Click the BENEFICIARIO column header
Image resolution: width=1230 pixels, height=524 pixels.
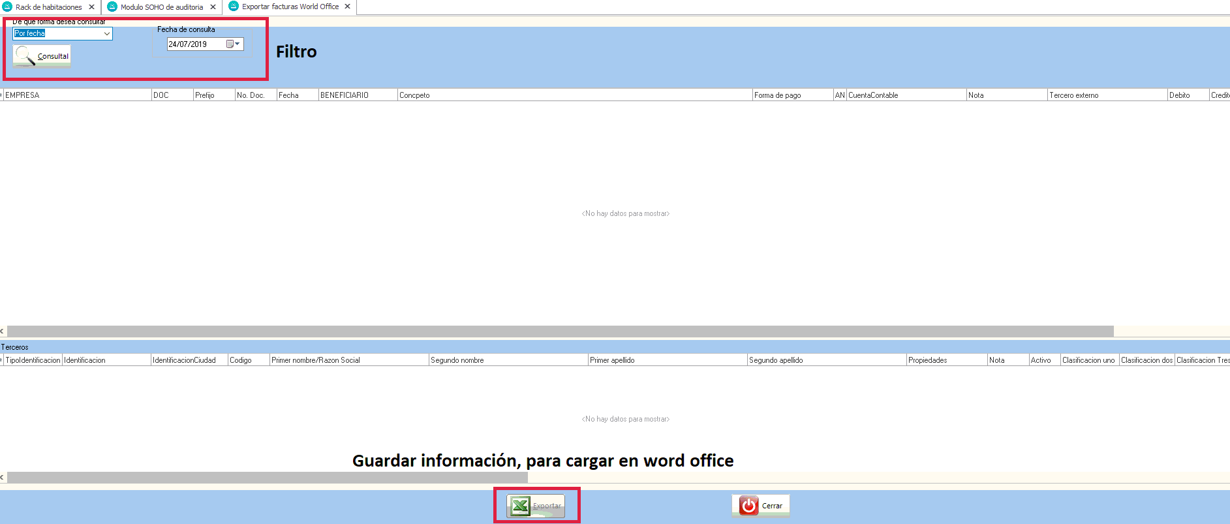pos(357,95)
